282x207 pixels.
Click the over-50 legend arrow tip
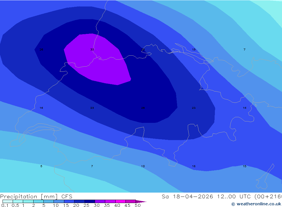tap(141, 201)
